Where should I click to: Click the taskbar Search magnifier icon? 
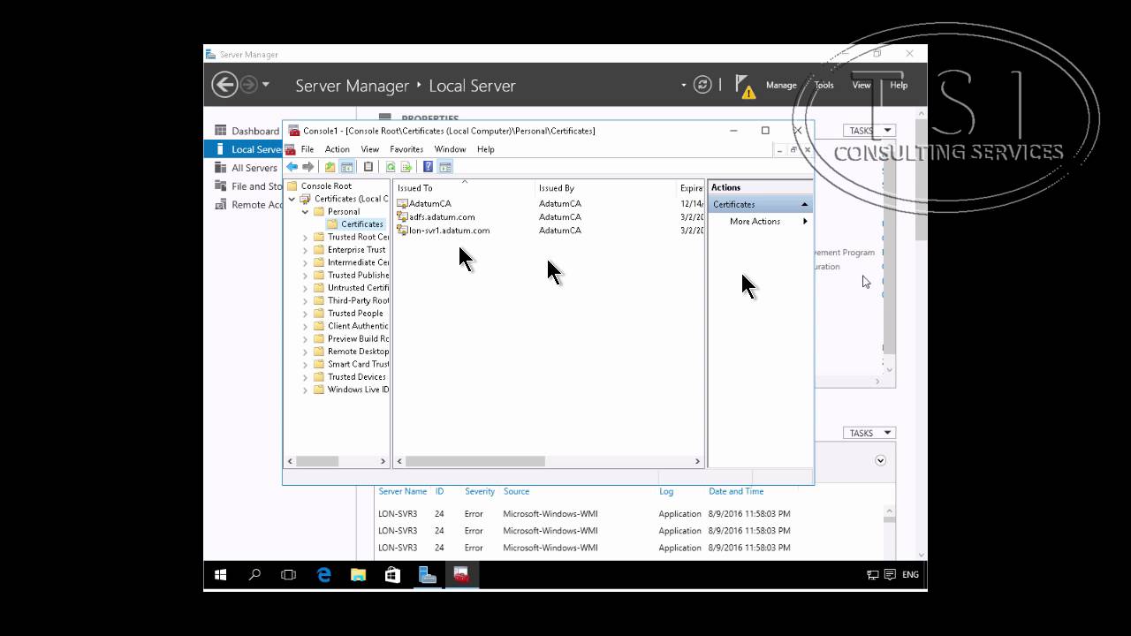(254, 575)
